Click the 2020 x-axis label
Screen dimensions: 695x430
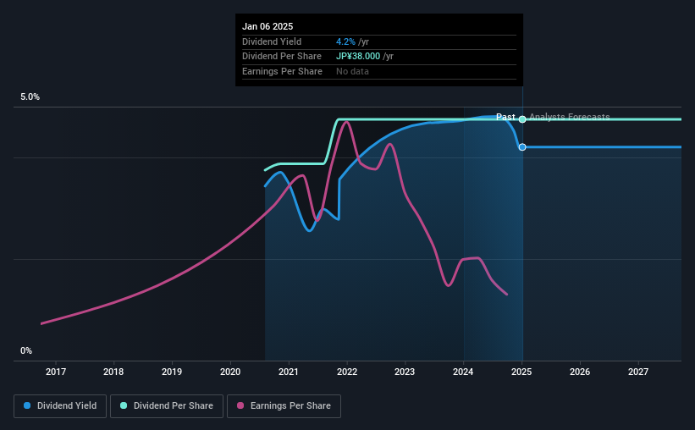pyautogui.click(x=230, y=372)
